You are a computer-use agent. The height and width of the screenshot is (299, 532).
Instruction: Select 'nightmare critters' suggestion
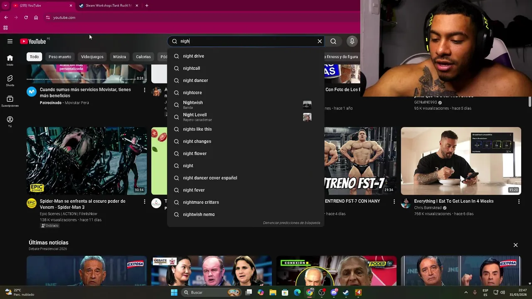click(246, 202)
